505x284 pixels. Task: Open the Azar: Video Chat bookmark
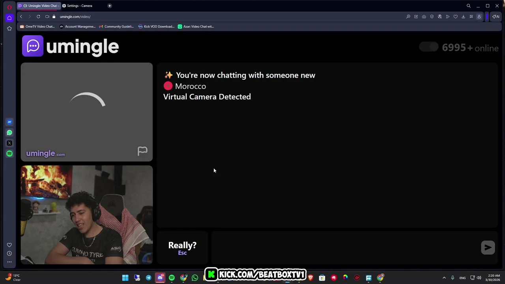pos(196,26)
